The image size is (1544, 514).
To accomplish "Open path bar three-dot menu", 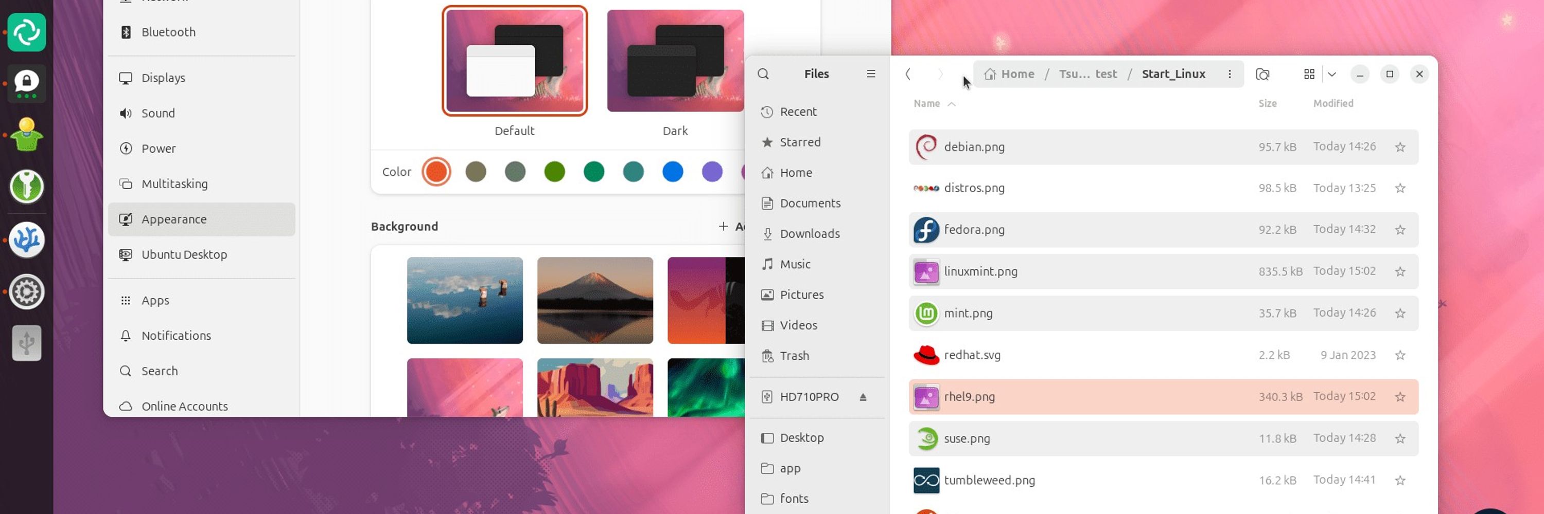I will [x=1230, y=74].
